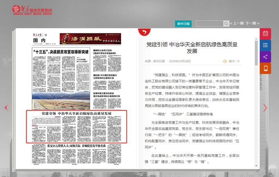Click subheading "一肩挑""五同步" 三基建设
Screen dimensions: 279x177
tap(183, 114)
